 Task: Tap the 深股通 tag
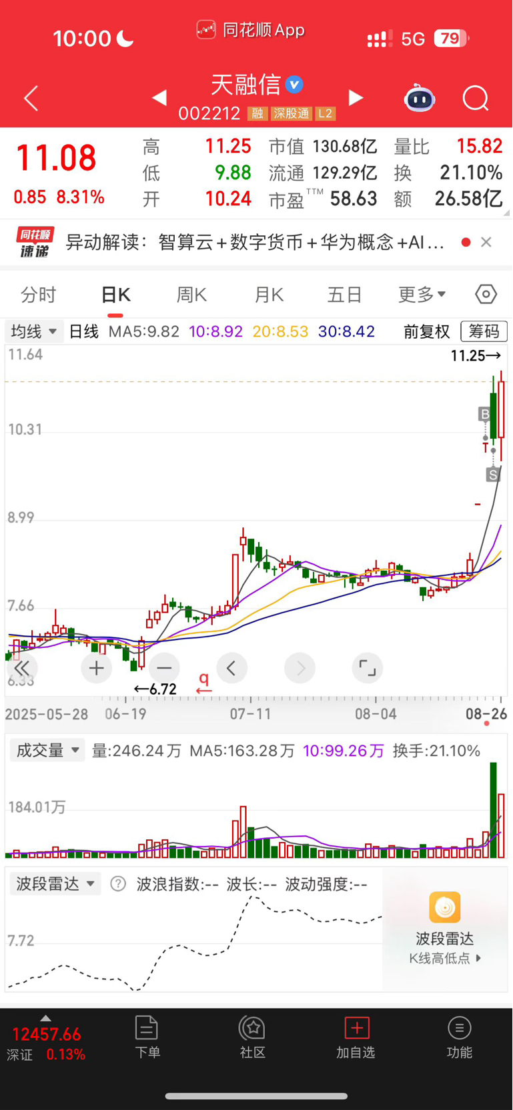291,114
